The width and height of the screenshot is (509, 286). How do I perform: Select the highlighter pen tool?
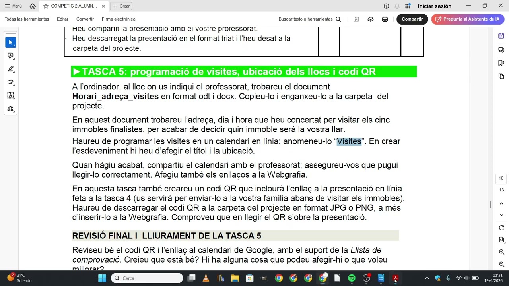click(x=11, y=69)
